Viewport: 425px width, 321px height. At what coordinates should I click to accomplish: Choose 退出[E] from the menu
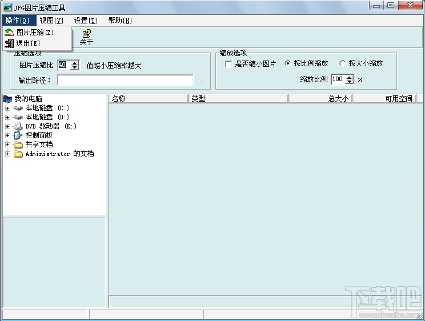(37, 43)
